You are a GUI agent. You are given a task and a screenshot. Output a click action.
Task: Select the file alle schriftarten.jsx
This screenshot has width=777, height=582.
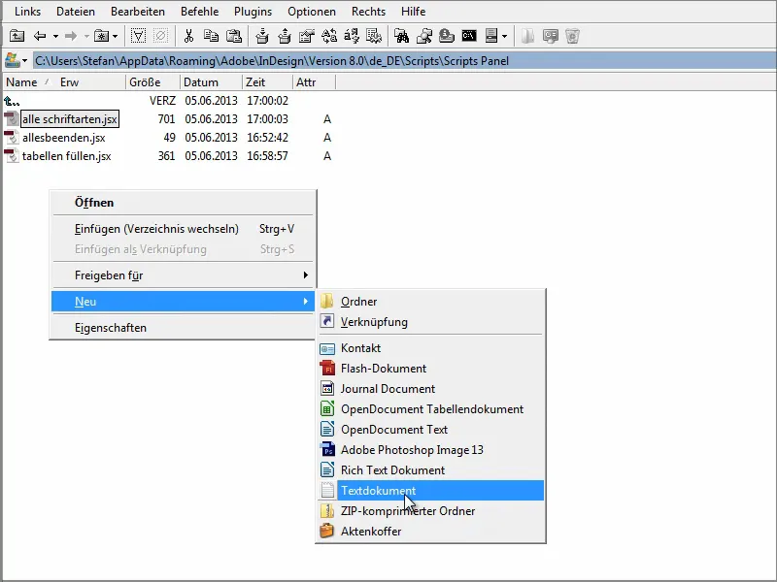pyautogui.click(x=69, y=119)
